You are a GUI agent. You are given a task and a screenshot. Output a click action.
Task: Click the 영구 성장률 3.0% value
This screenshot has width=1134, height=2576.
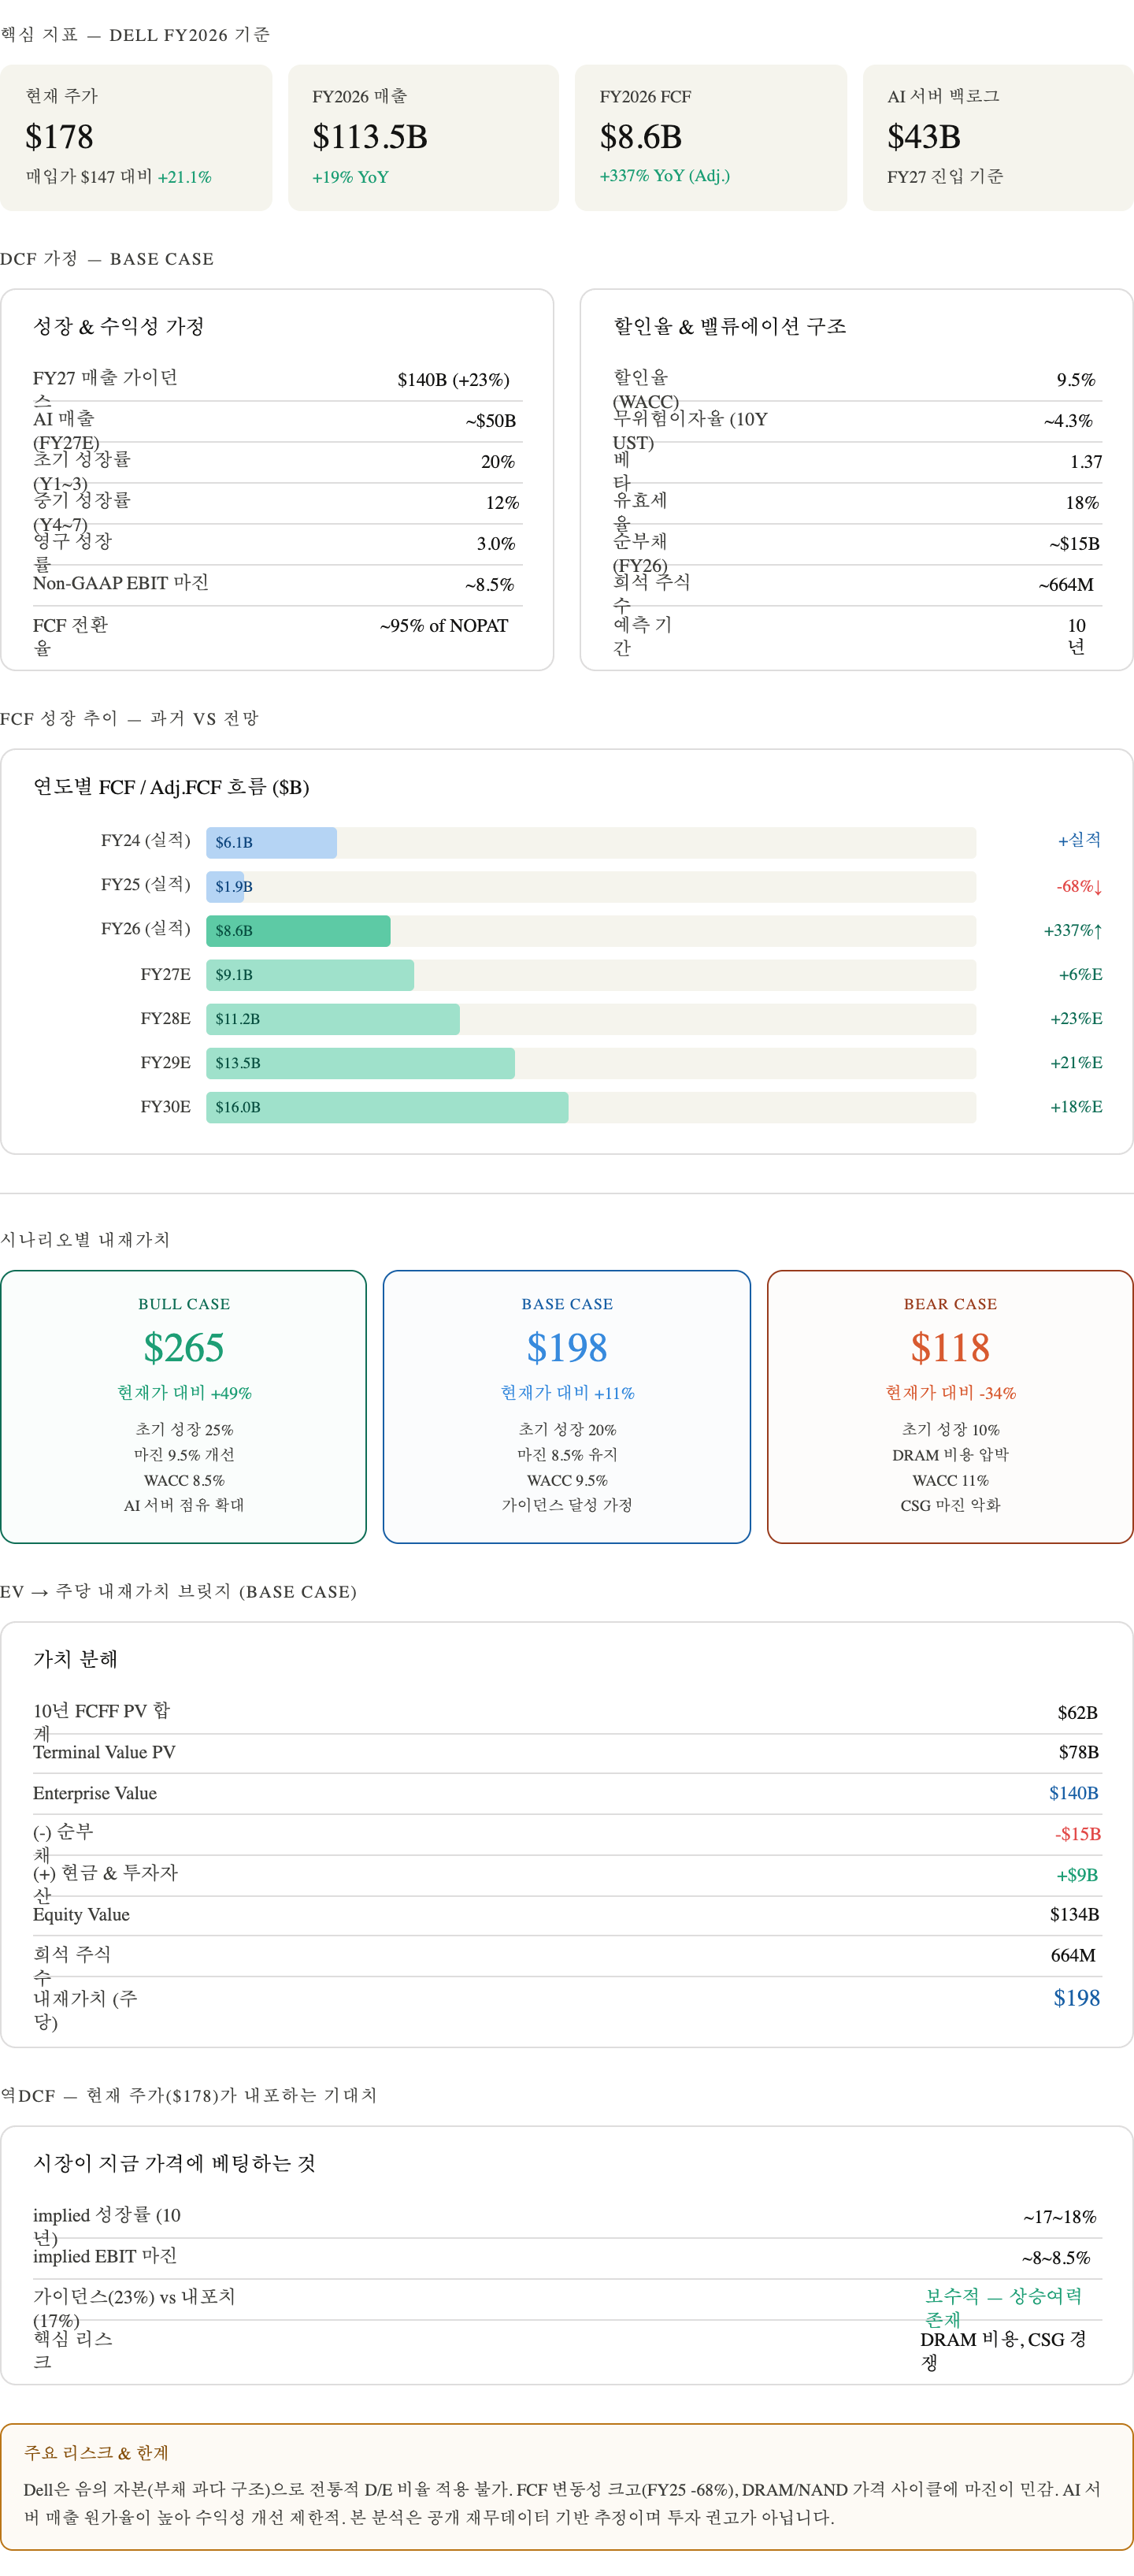click(496, 544)
